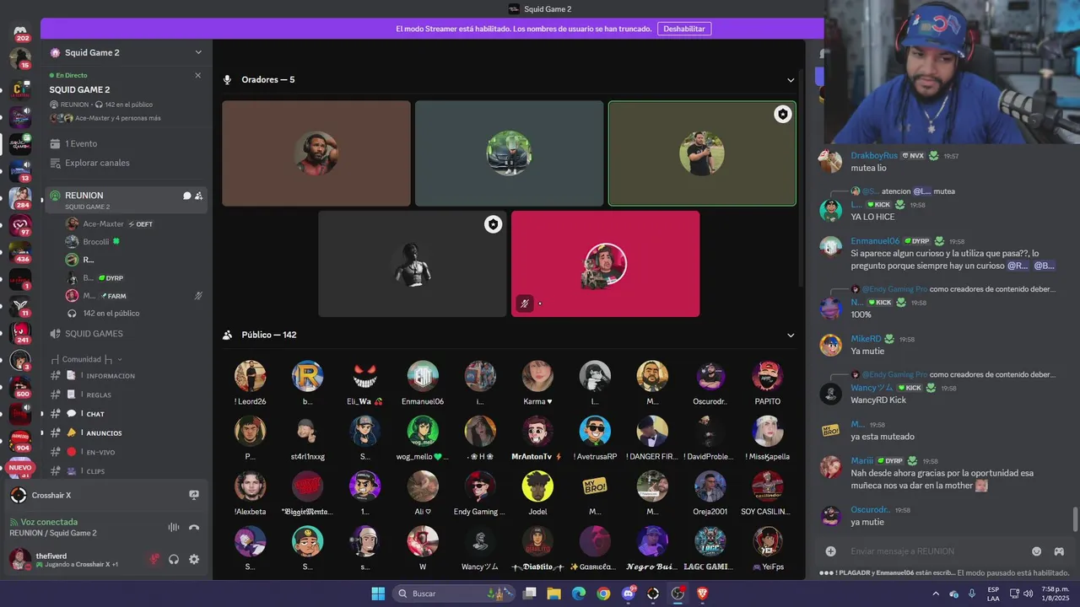
Task: Select server icon with 436 badge
Action: pos(20,253)
